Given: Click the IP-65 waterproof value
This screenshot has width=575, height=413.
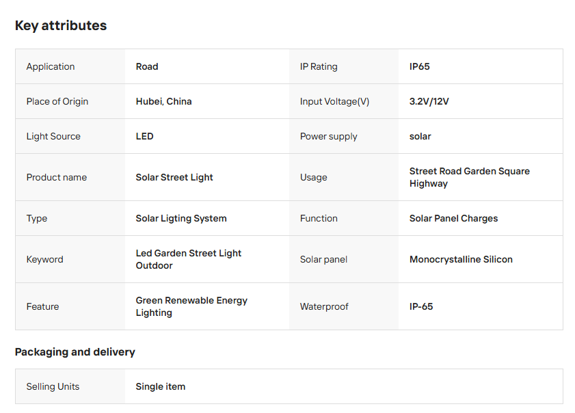Looking at the screenshot, I should pos(421,306).
